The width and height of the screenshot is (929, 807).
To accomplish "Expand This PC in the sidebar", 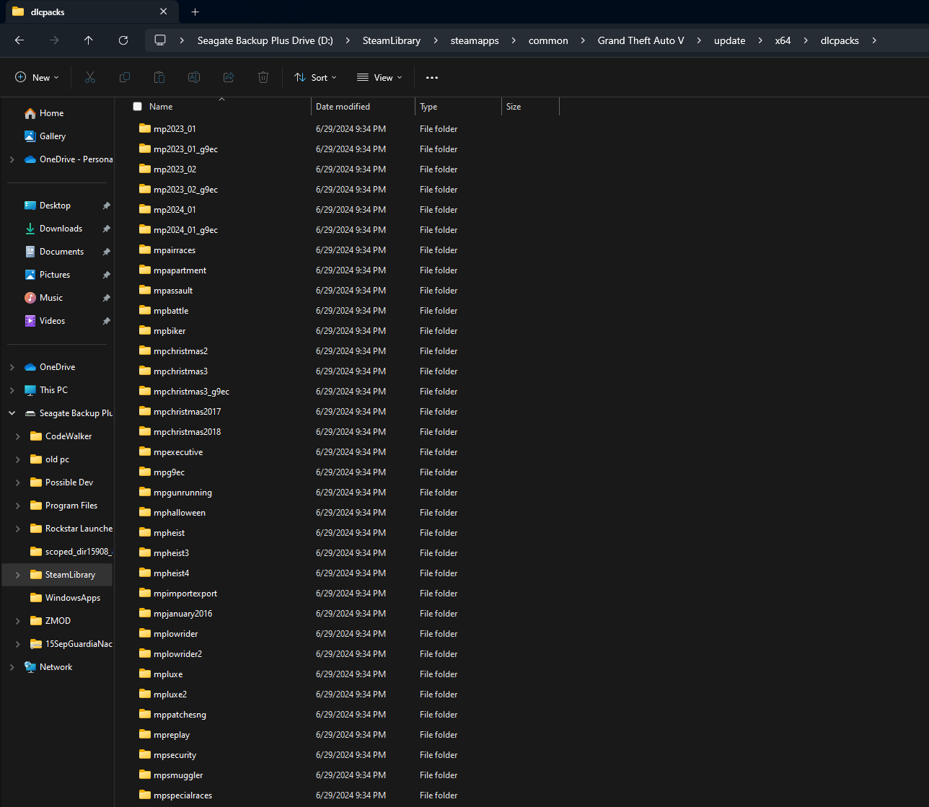I will point(12,389).
